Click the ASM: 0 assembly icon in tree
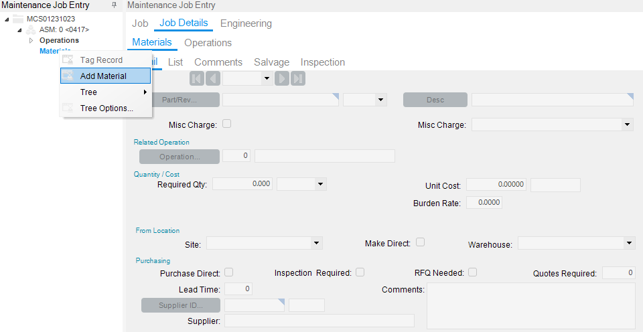Screen dimensions: 643x332 pos(31,29)
